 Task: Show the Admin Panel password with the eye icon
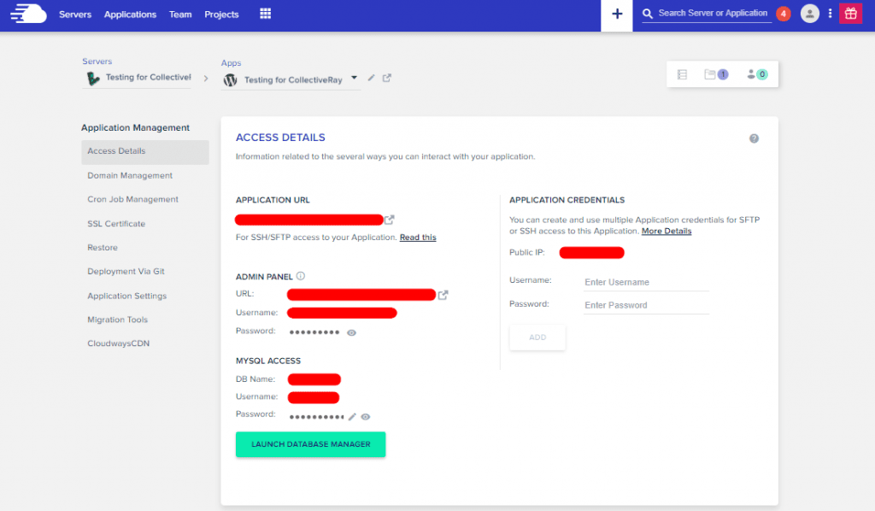[x=351, y=332]
